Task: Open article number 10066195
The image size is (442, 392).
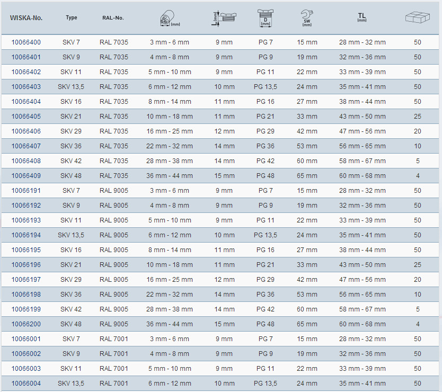Action: (x=26, y=250)
